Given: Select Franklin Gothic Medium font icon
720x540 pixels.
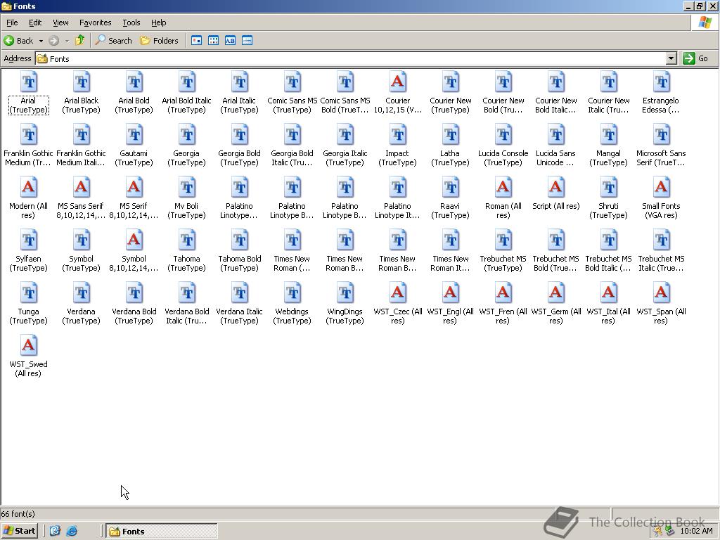Looking at the screenshot, I should [x=28, y=134].
